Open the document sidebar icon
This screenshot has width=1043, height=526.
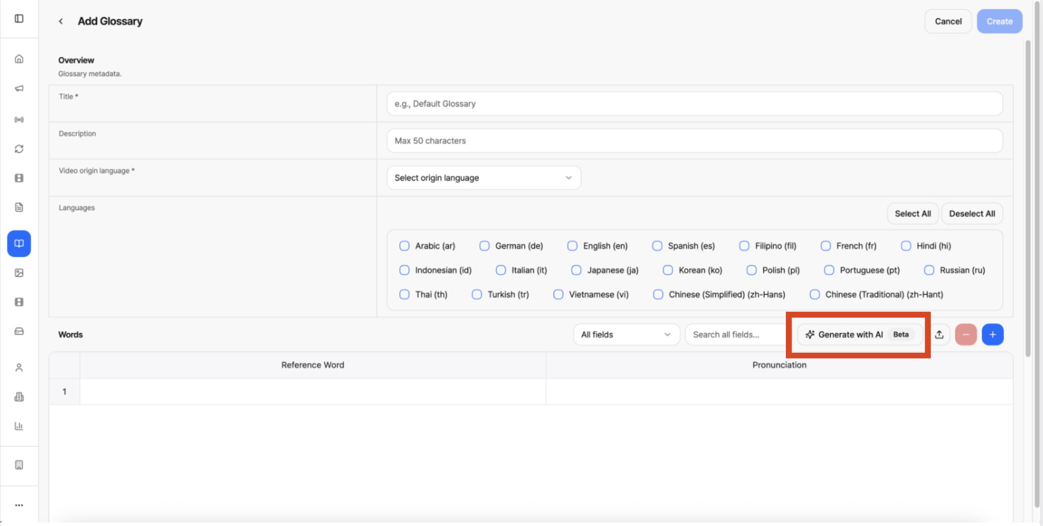pos(19,207)
